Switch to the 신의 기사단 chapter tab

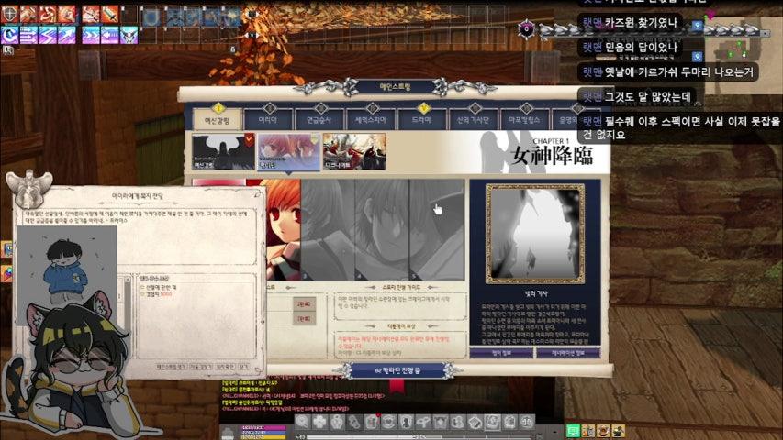(473, 120)
